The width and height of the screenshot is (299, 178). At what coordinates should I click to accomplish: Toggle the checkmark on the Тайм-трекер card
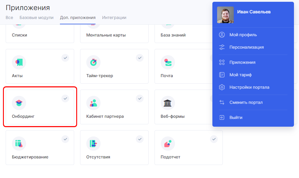tap(140, 58)
